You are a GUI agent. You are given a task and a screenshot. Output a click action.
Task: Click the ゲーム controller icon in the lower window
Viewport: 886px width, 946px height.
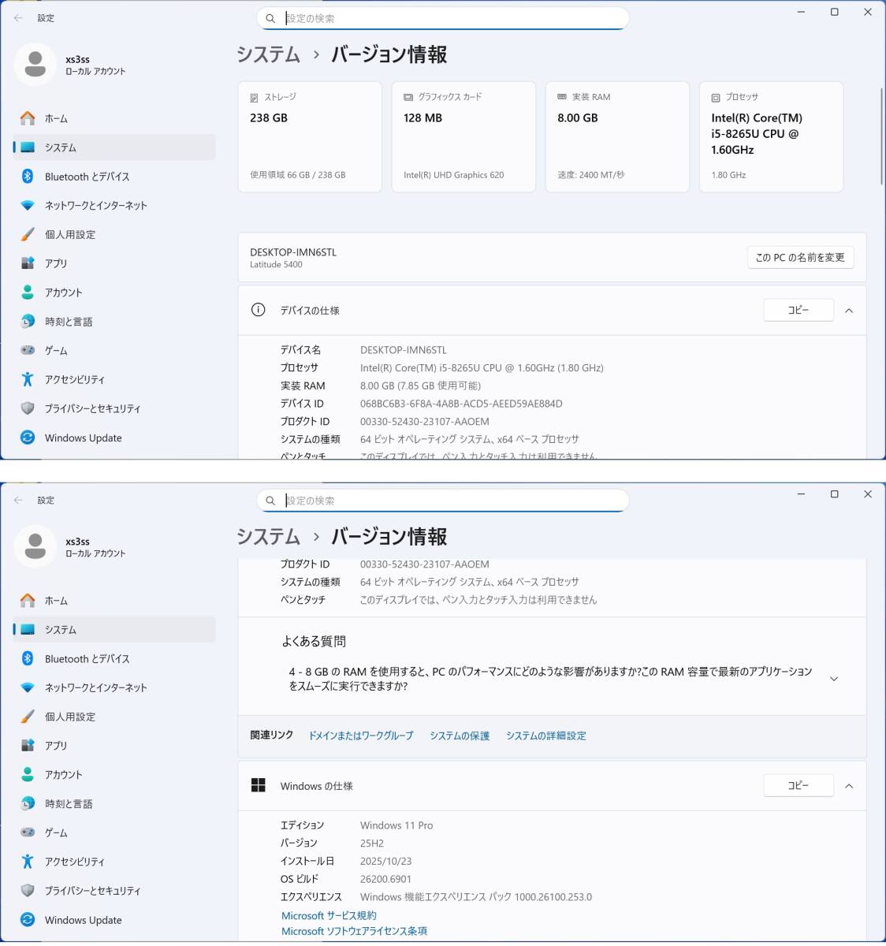pos(28,832)
